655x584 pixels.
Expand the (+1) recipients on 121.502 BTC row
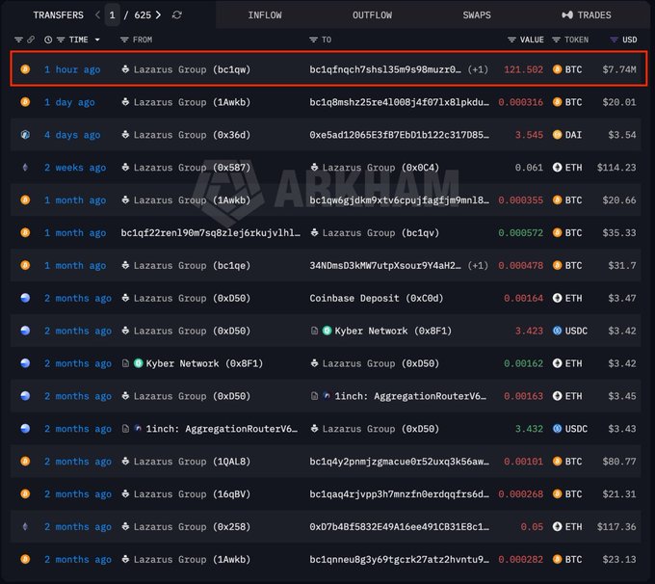tap(478, 69)
